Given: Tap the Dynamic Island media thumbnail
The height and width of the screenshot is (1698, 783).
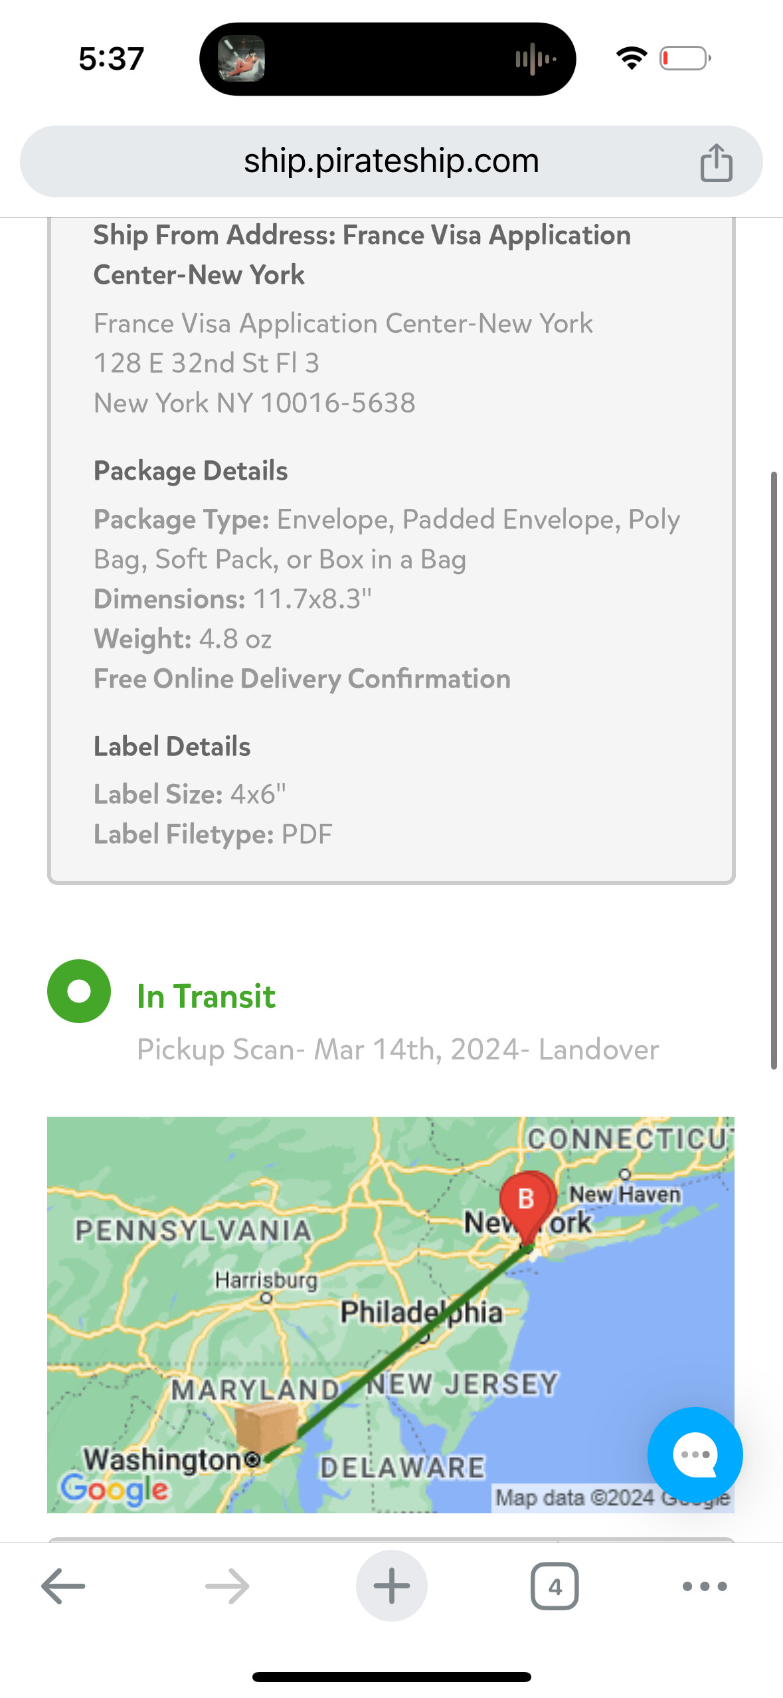Looking at the screenshot, I should click(x=242, y=58).
